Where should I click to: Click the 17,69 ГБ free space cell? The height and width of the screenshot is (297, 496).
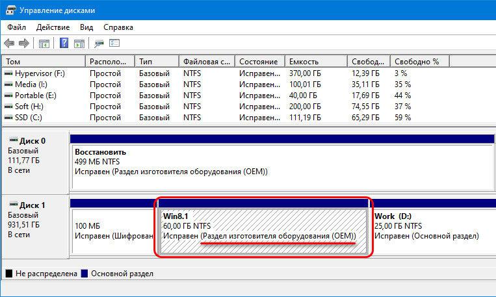[x=365, y=96]
